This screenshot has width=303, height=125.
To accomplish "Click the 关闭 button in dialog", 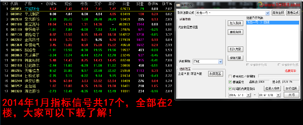I will 291,95.
